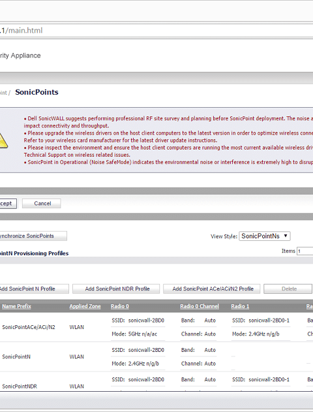Click the View Style label
The height and width of the screenshot is (412, 313).
pyautogui.click(x=224, y=236)
